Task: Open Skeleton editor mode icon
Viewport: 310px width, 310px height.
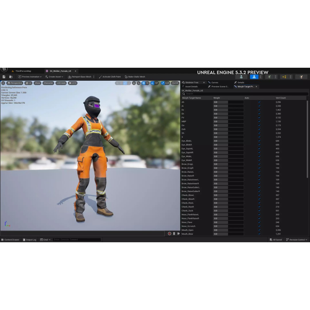Action: coord(241,77)
